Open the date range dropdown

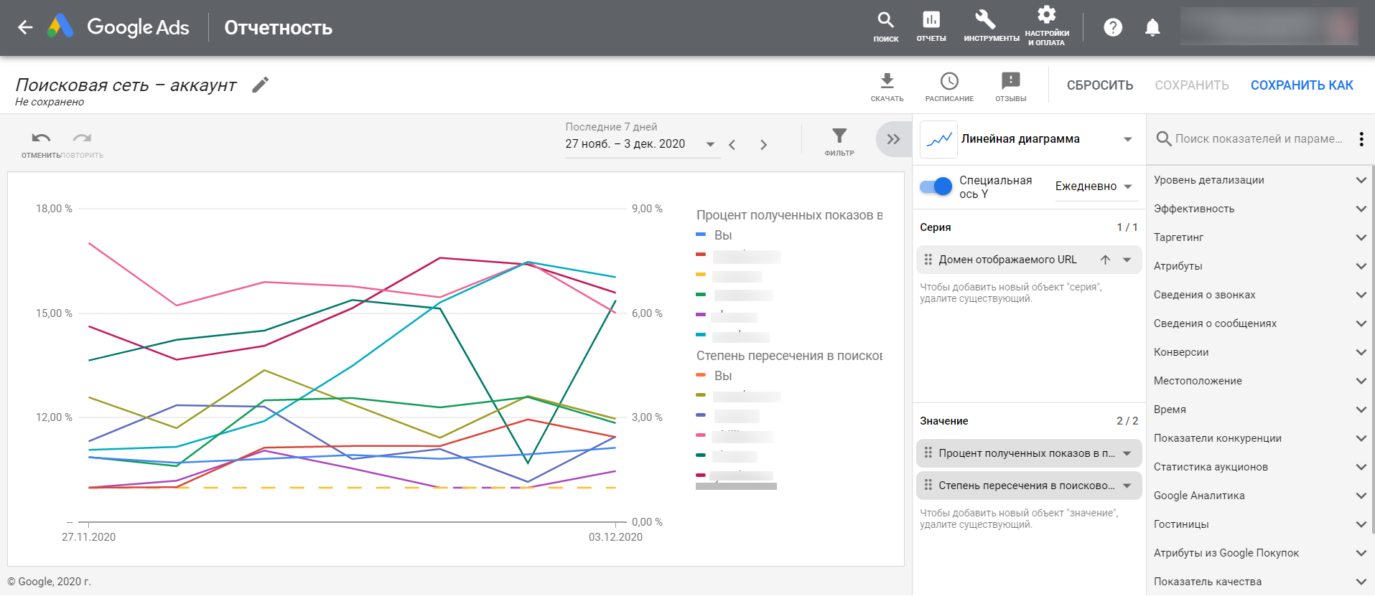point(710,144)
